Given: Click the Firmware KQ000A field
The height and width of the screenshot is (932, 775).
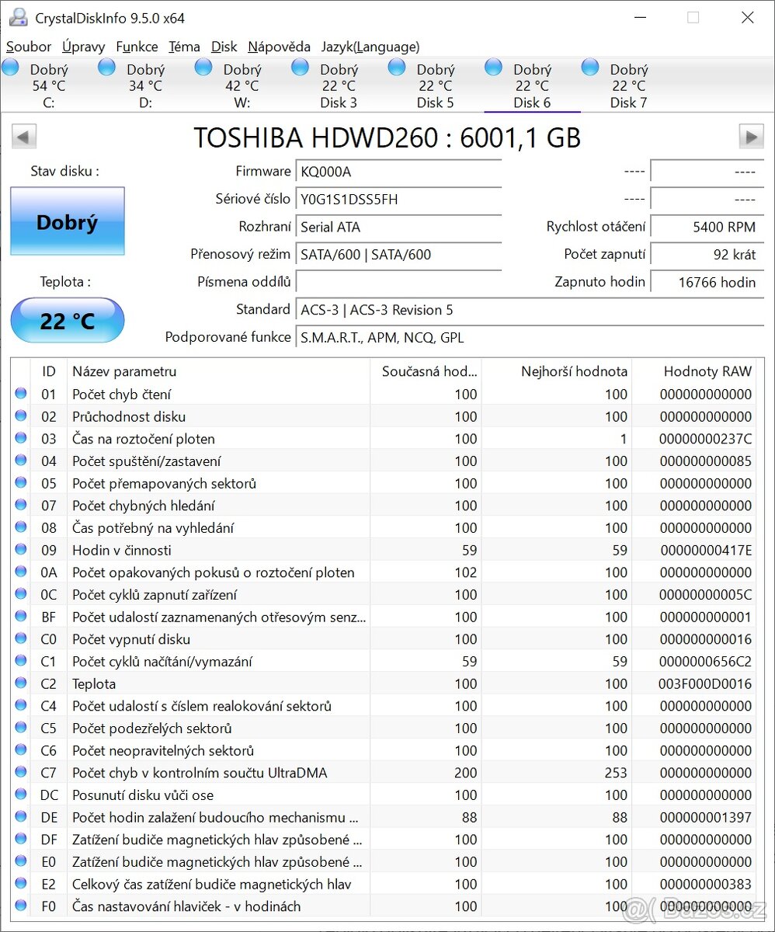Looking at the screenshot, I should 399,172.
